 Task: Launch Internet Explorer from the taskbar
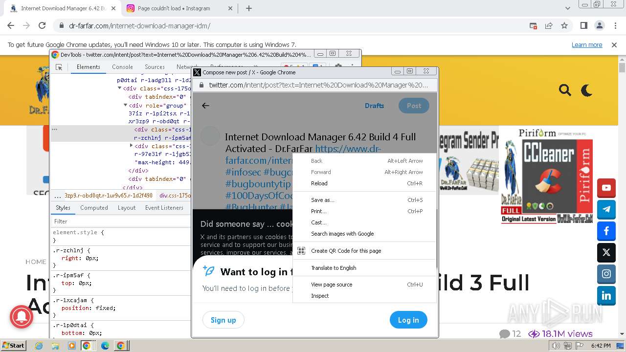point(39,346)
